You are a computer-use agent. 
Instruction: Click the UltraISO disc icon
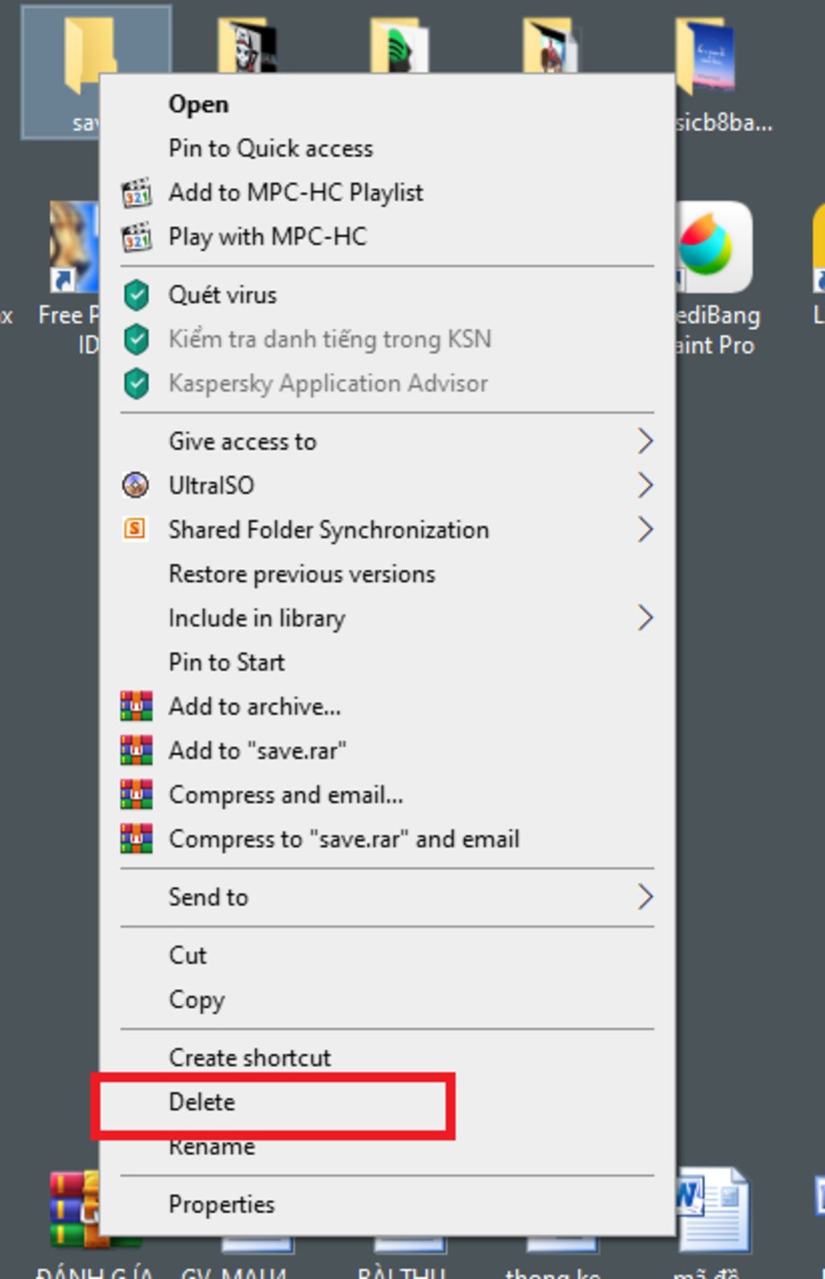coord(135,485)
